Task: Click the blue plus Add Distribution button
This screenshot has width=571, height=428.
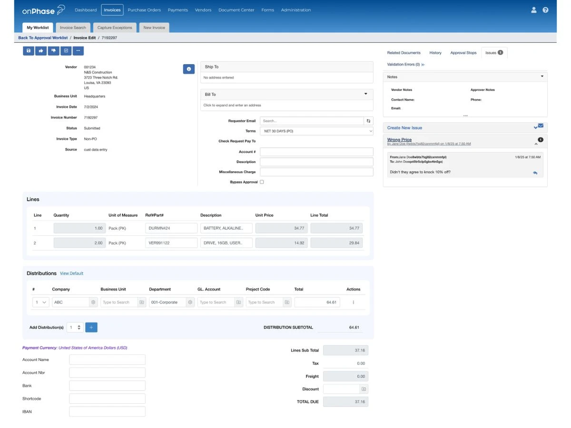Action: [91, 327]
